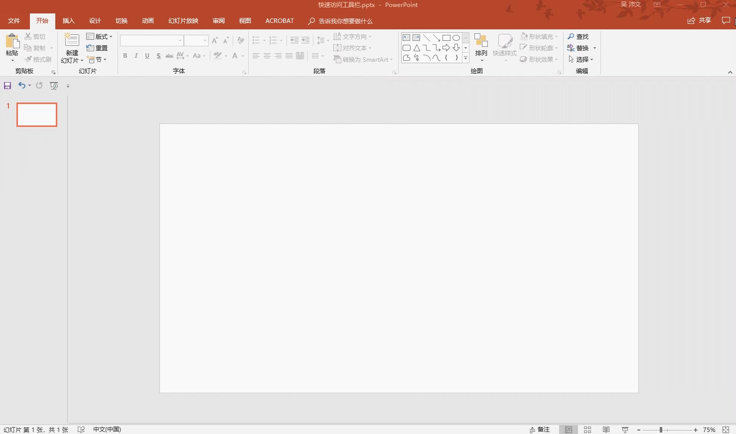Image resolution: width=736 pixels, height=434 pixels.
Task: Switch to reading view icon
Action: 606,430
